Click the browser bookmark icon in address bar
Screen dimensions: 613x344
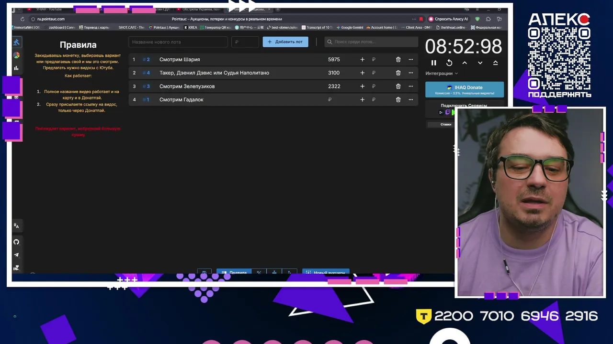(421, 19)
